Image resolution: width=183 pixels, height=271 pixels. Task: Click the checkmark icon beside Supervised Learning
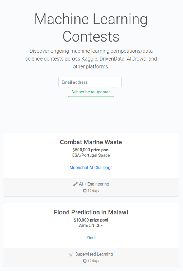click(71, 254)
